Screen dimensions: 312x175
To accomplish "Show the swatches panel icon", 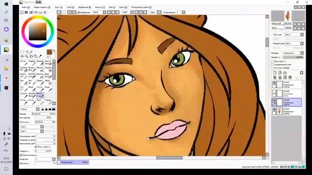I will click(x=40, y=12).
